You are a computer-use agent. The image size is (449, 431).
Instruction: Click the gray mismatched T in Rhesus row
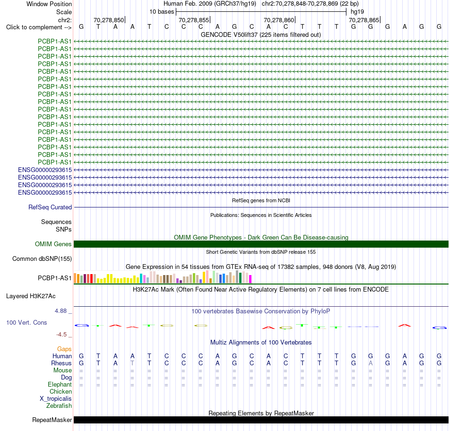(132, 363)
